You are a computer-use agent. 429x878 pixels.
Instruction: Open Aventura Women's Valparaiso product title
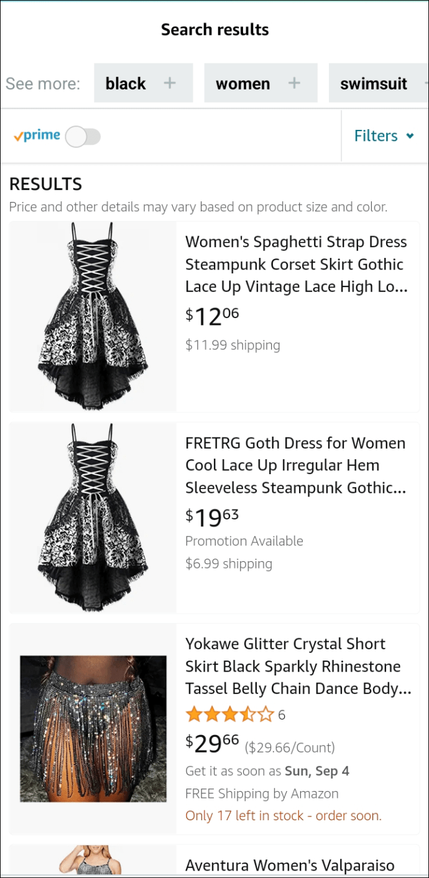coord(290,865)
